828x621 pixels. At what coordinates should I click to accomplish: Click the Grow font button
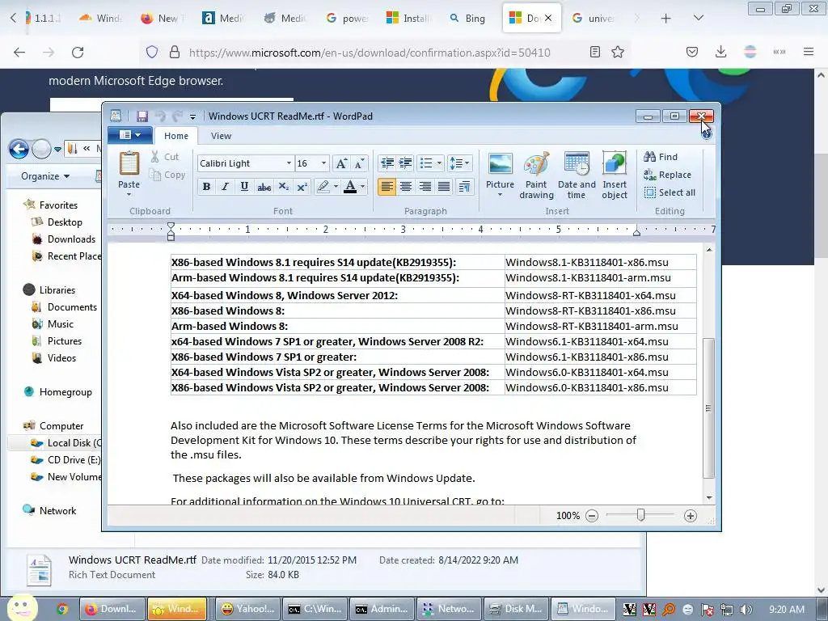[341, 163]
